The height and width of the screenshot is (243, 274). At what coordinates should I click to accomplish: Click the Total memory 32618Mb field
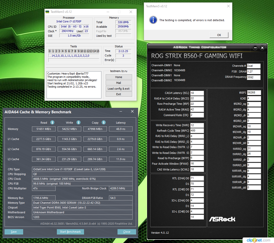(123, 22)
